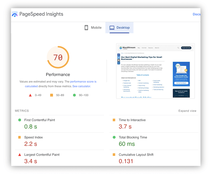Viewport: 211px width, 176px height.
Task: Expand view of the metrics section
Action: [x=187, y=111]
